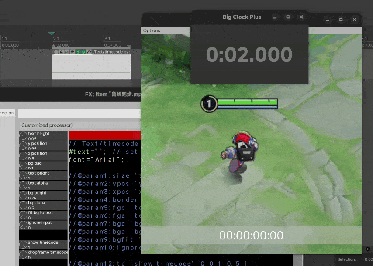
Task: Click the preset input field above Customized processor
Action: click(x=79, y=113)
